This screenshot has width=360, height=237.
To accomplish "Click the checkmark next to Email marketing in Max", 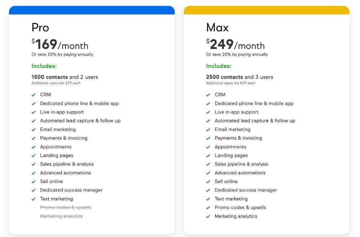I will click(x=208, y=130).
